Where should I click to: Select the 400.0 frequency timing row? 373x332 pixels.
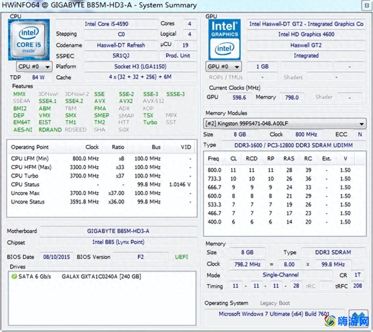point(284,222)
